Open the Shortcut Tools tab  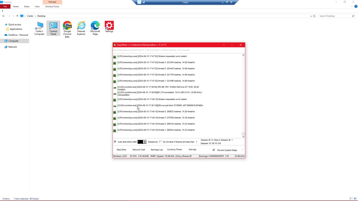click(52, 6)
